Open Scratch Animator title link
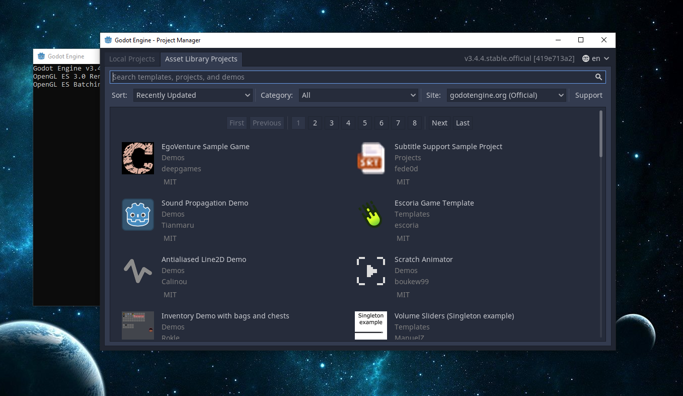Viewport: 683px width, 396px height. click(424, 259)
